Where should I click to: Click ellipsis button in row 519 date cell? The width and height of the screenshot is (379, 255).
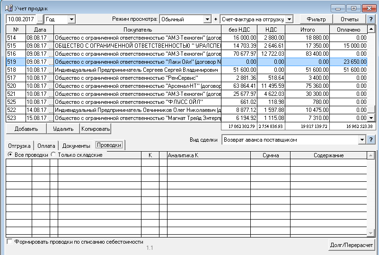point(51,62)
